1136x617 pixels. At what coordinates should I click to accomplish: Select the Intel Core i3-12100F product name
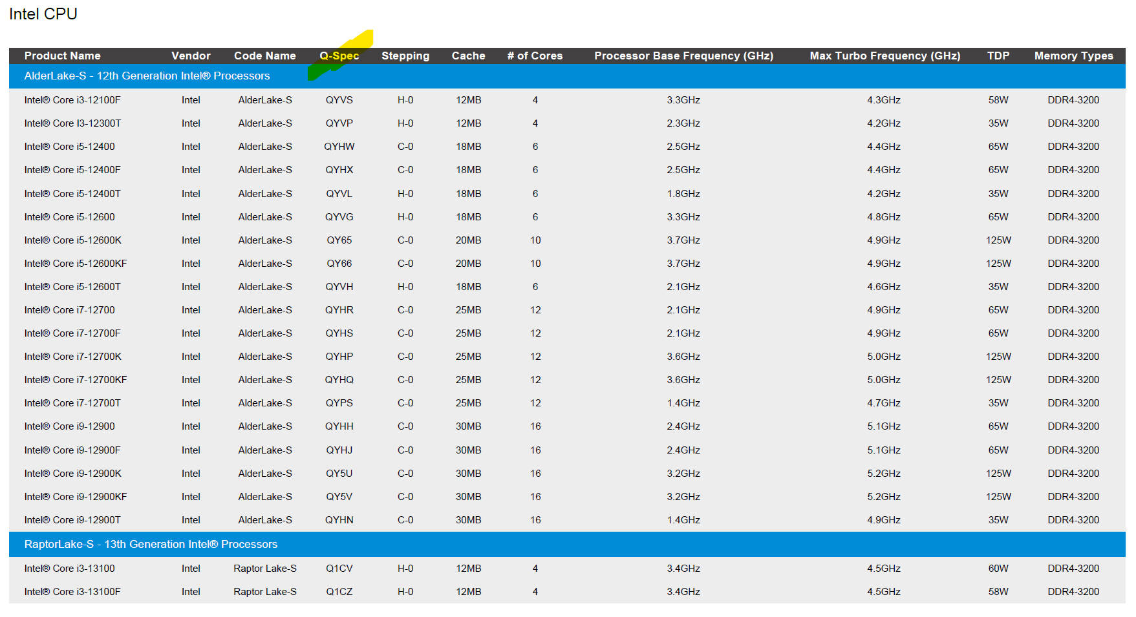[72, 100]
